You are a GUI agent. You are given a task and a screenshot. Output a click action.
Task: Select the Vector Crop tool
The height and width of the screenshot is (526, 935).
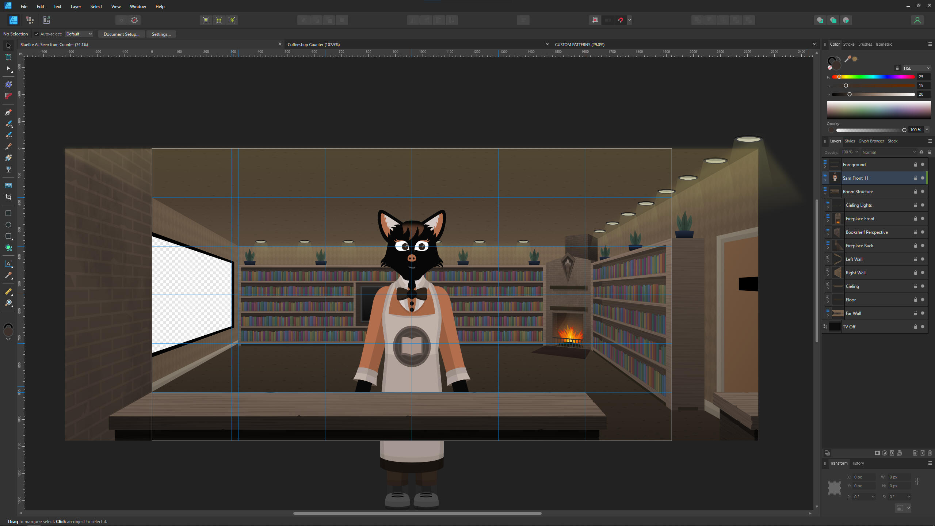click(8, 197)
